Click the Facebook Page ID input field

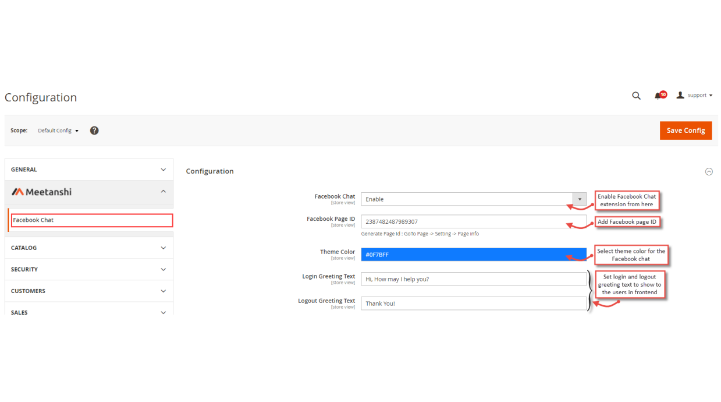[474, 221]
